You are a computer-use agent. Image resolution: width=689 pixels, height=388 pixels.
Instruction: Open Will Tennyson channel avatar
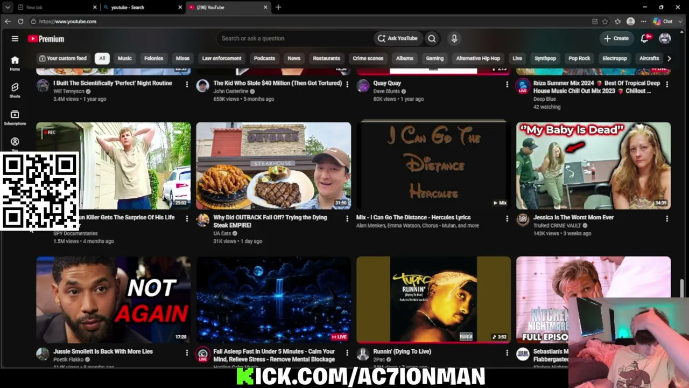43,86
